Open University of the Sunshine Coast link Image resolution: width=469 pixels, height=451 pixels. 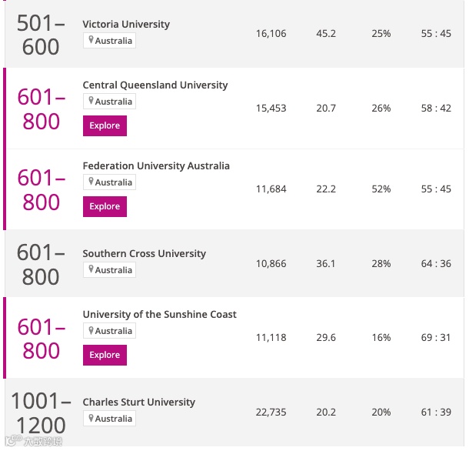click(x=159, y=315)
